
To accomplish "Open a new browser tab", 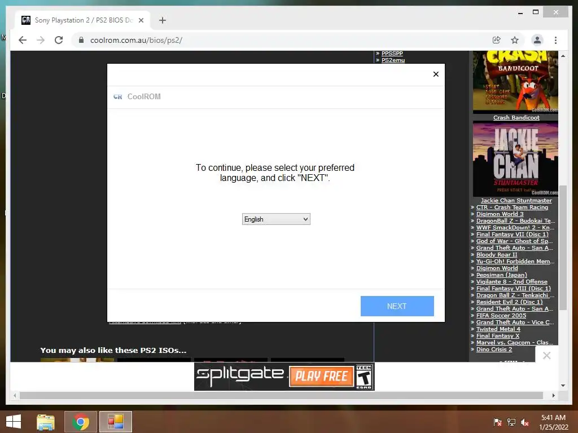I will [163, 20].
